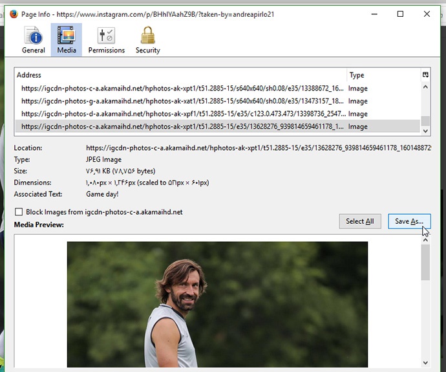Click the Size value in KB

coord(121,171)
